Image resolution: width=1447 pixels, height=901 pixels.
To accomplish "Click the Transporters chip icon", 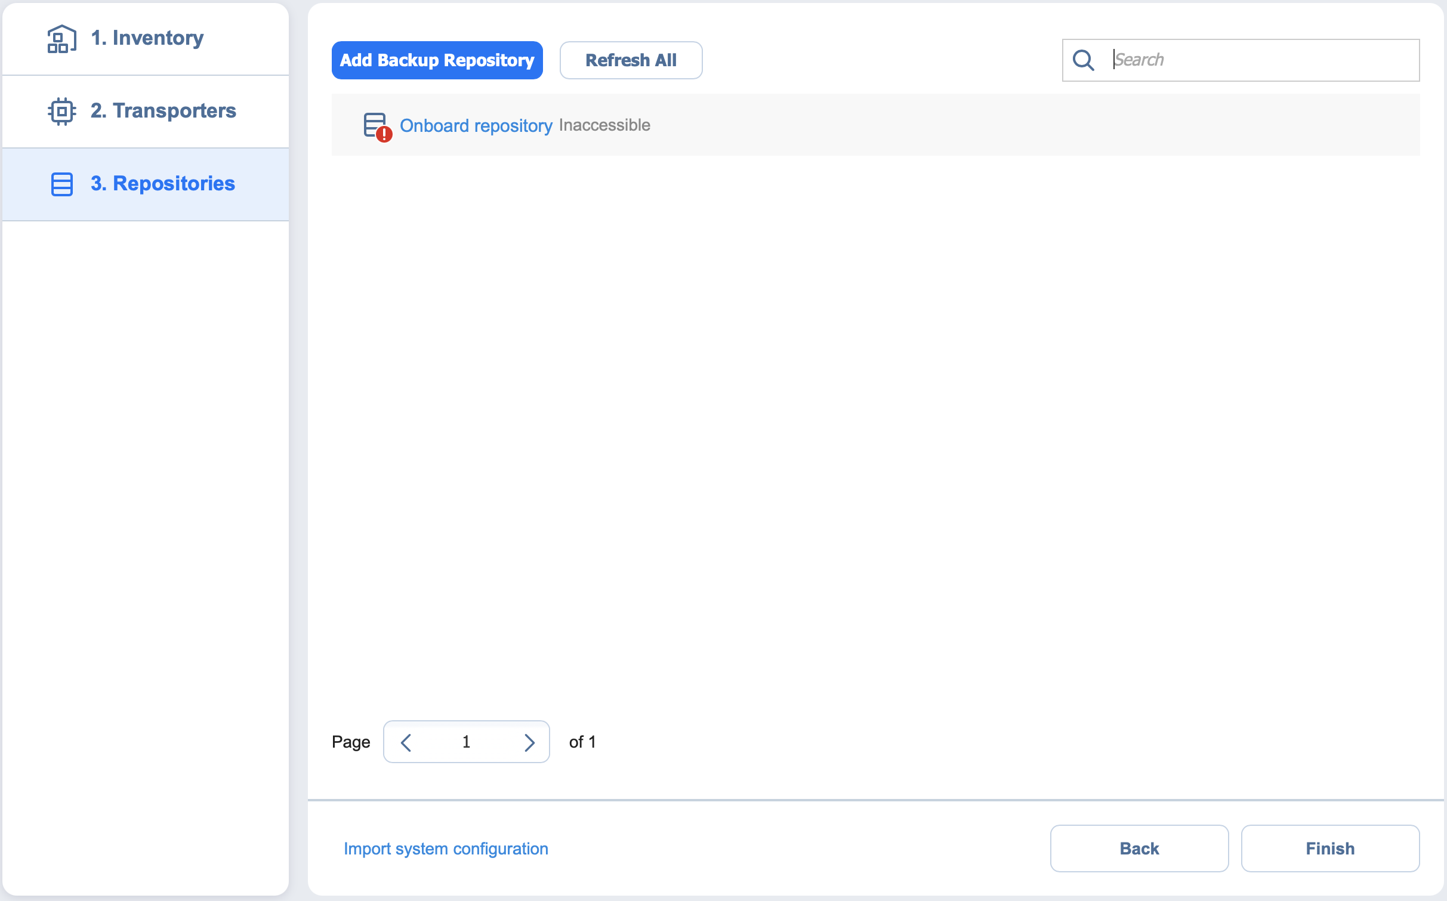I will pos(61,111).
